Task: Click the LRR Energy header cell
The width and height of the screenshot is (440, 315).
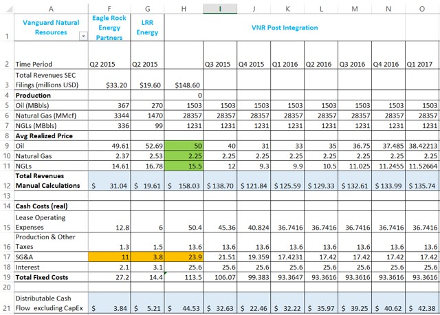Action: tap(147, 28)
